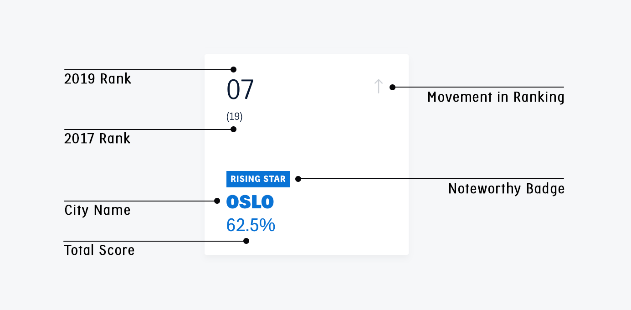The image size is (631, 310).
Task: Click the upward arrow ranking movement icon
Action: 378,86
